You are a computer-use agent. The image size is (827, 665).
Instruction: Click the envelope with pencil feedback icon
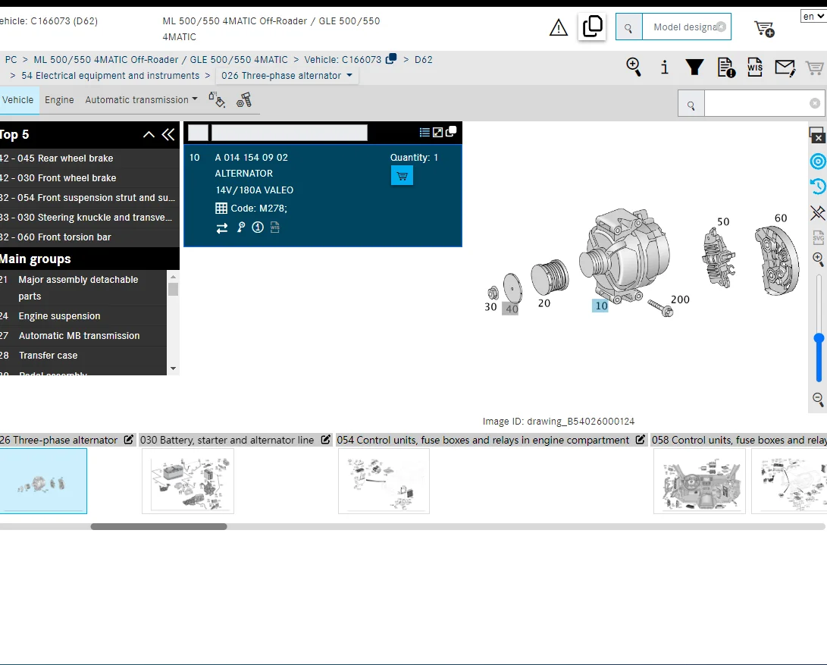[785, 67]
